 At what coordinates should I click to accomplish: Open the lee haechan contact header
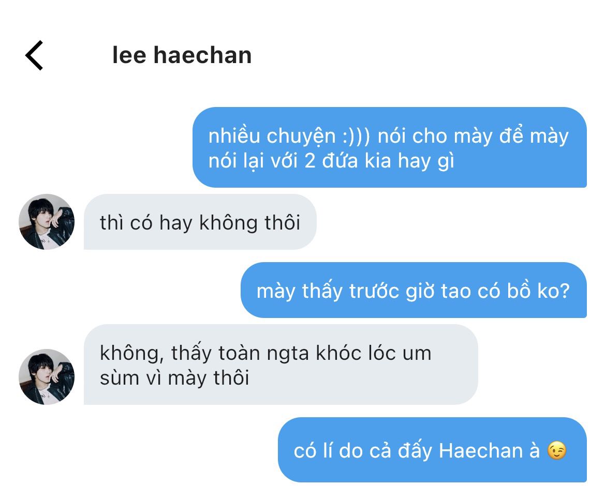tap(182, 55)
